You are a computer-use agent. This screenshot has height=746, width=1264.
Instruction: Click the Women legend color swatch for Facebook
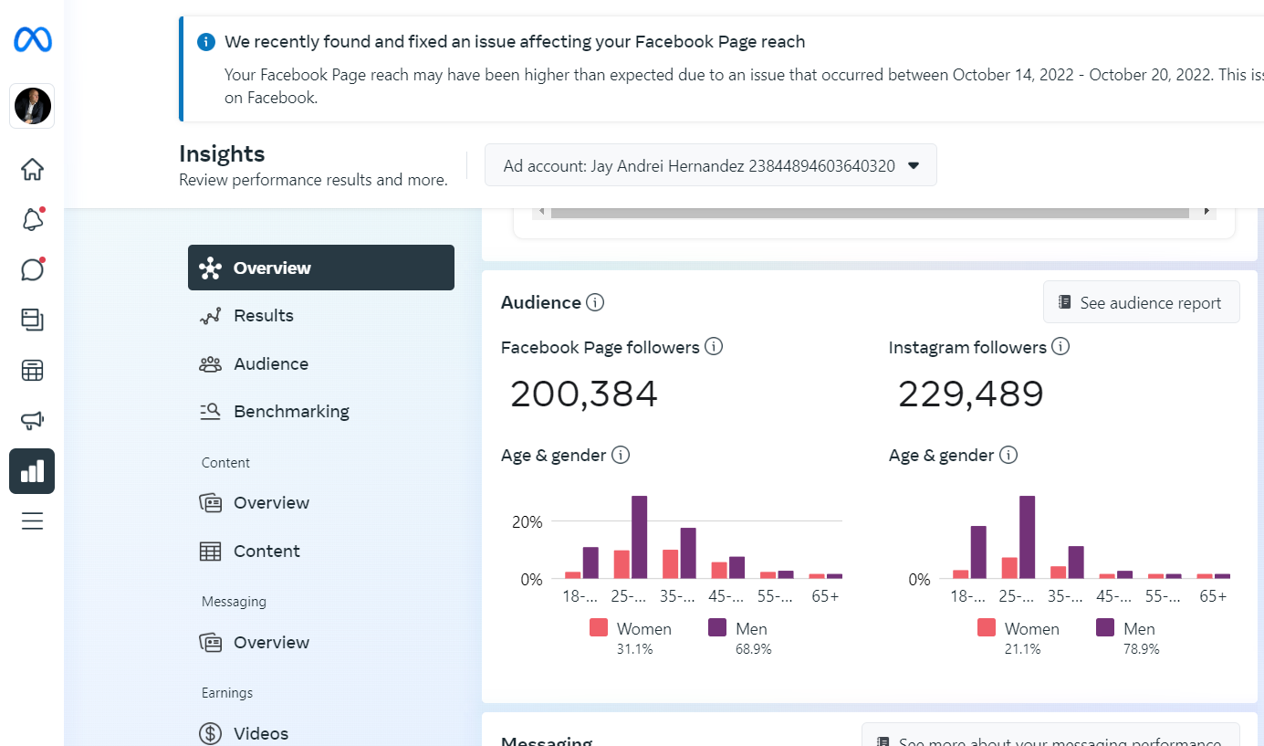pos(599,628)
